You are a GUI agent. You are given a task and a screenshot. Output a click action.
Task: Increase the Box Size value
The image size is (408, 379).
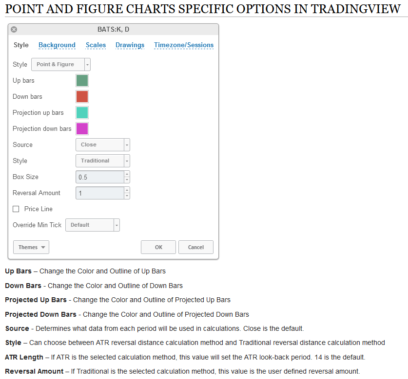click(127, 174)
